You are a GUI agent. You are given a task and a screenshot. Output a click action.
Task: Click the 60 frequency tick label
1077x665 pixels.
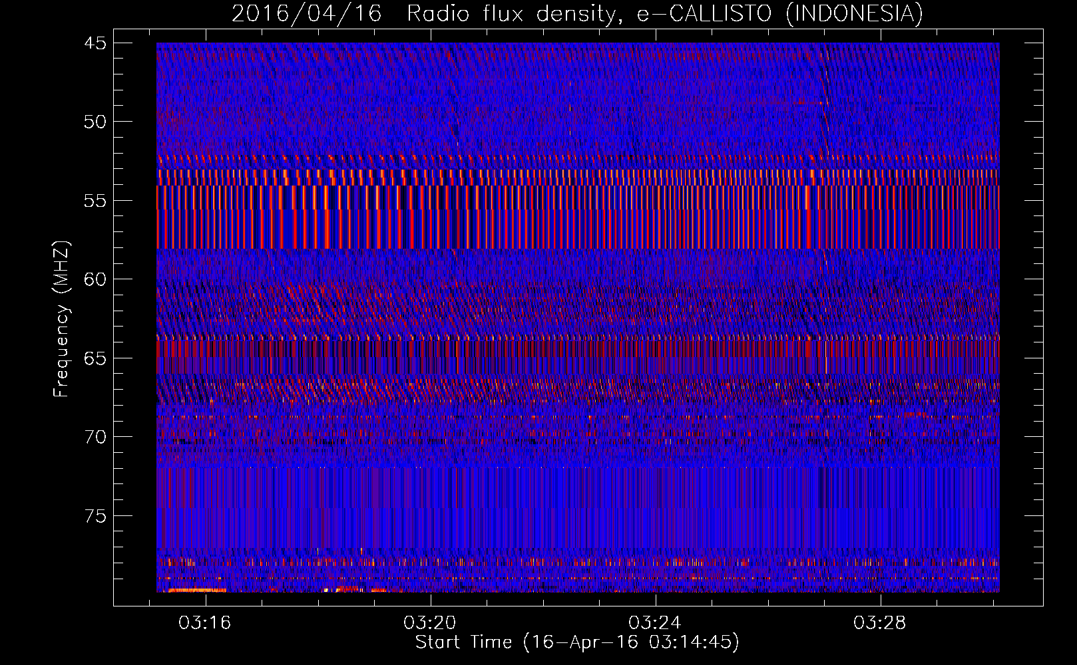point(95,279)
